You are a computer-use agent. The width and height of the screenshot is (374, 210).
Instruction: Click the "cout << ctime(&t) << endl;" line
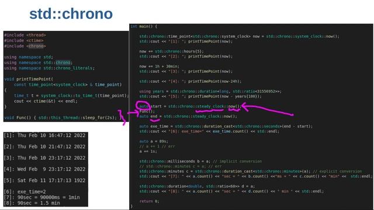coord(46,101)
